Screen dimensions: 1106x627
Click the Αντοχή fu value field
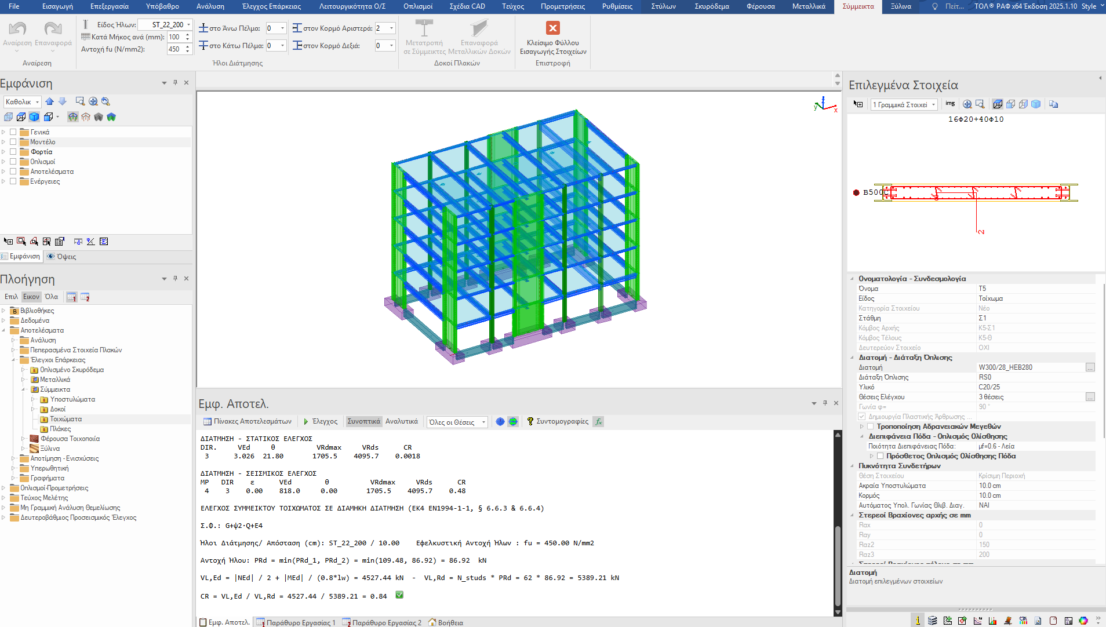coord(175,49)
